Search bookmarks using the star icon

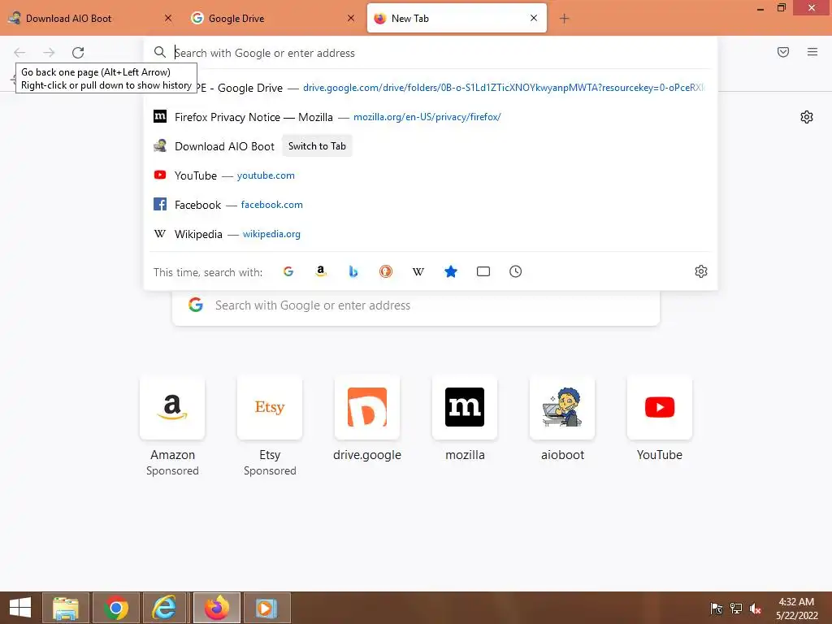pos(450,271)
